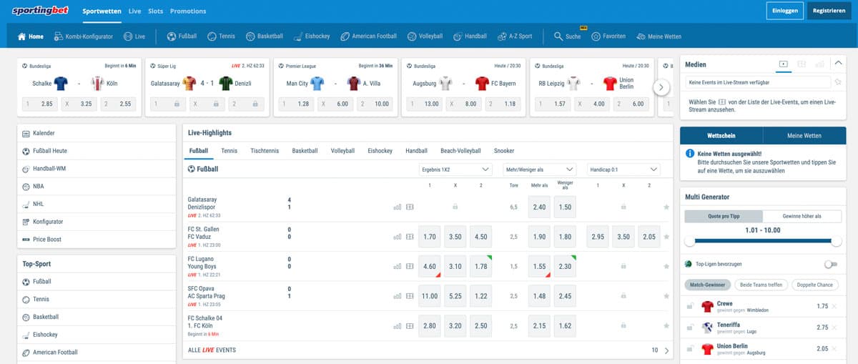Open Eishockey in the top navigation bar
The image size is (858, 364).
312,36
